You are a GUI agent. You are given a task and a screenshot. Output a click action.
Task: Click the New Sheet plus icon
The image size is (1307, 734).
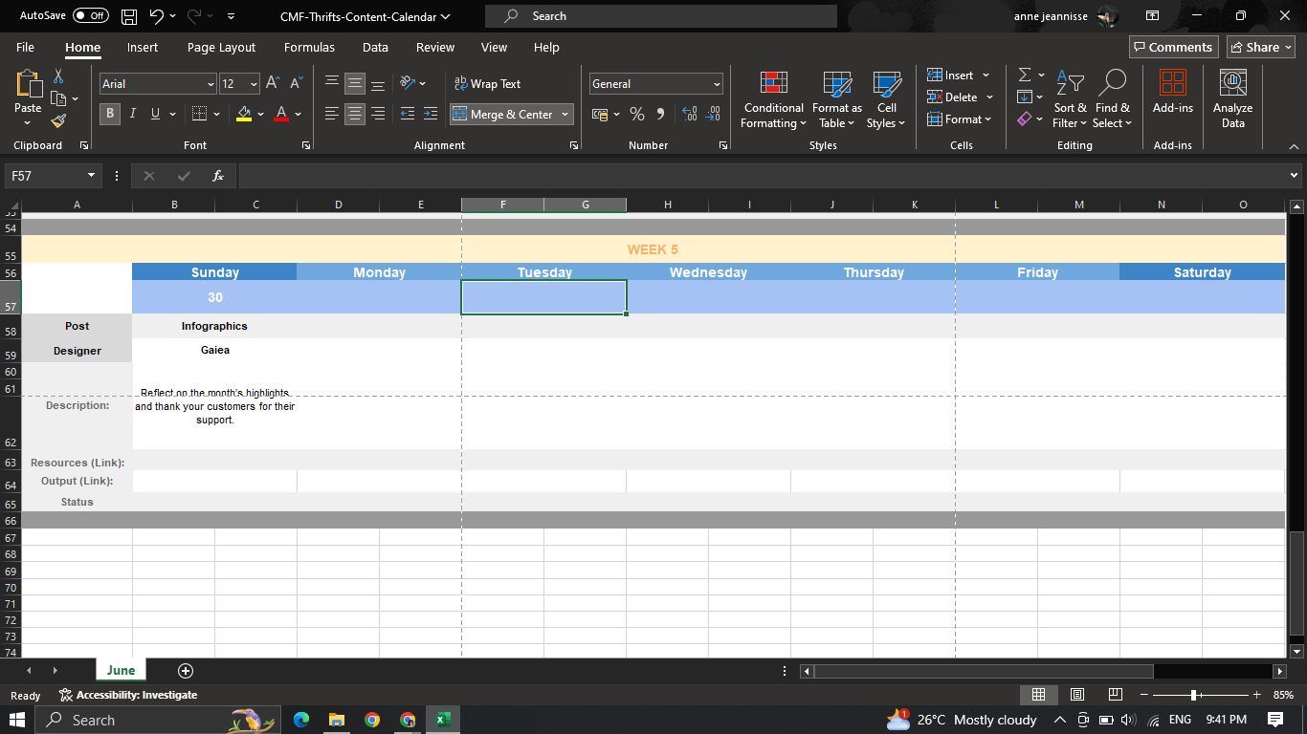[186, 671]
